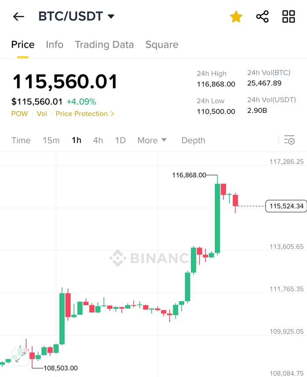Open the share icon
Screen dimensions: 307x377
262,17
